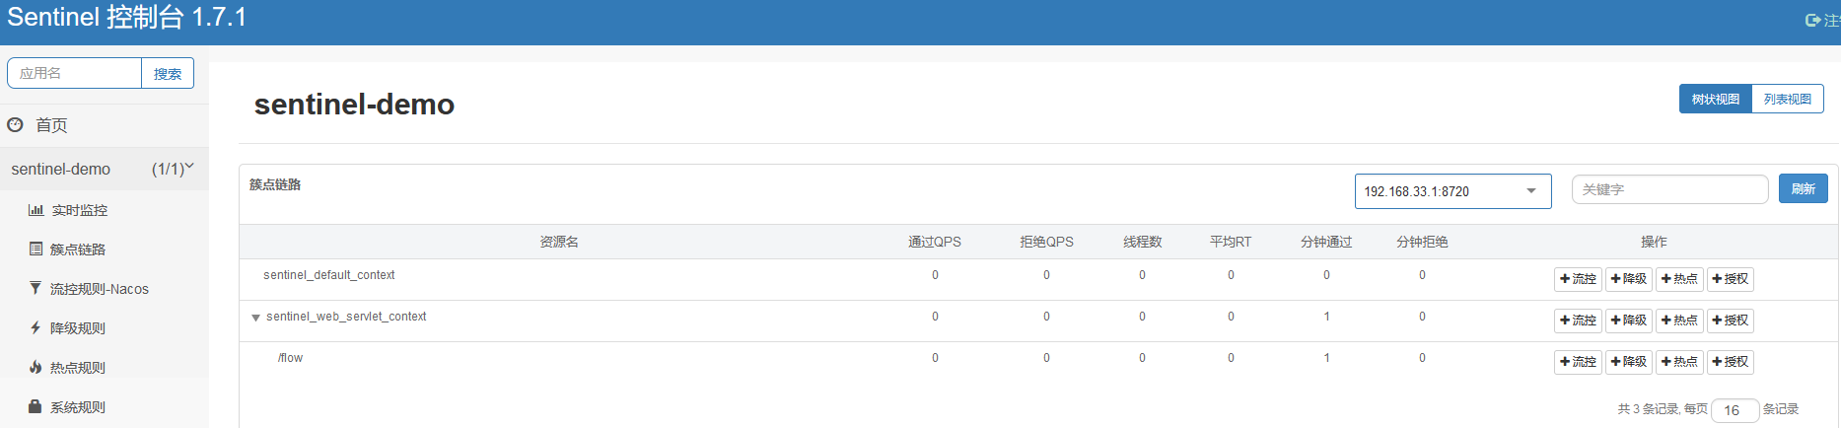
Task: Click the filter icon for 流控规则-Nacos
Action: (35, 289)
